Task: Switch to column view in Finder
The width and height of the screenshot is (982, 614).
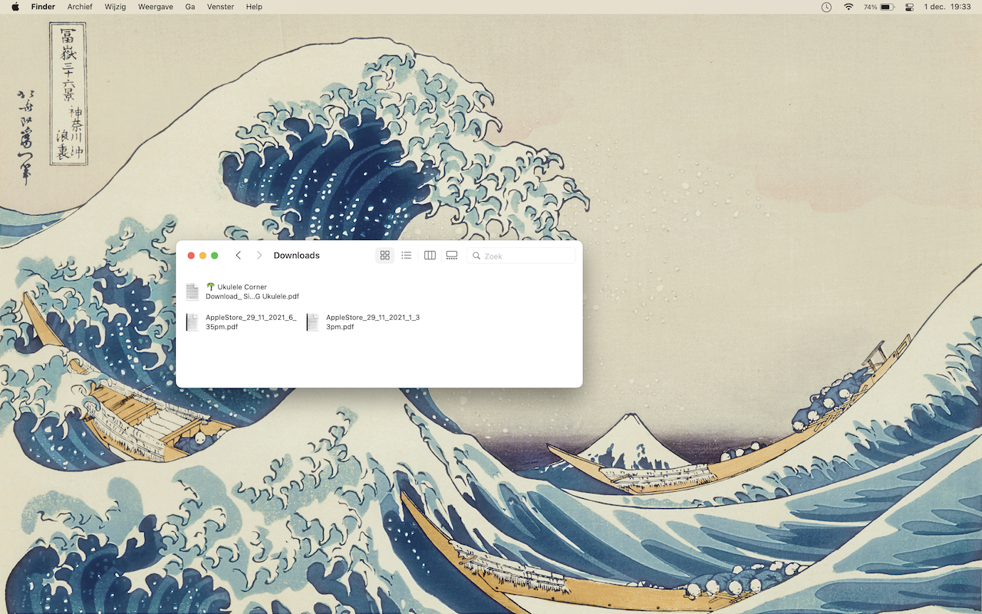Action: (430, 256)
